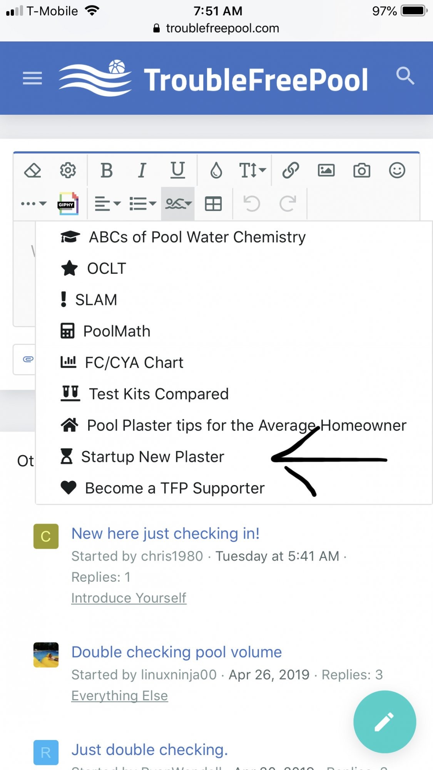Image resolution: width=433 pixels, height=770 pixels.
Task: Expand the font size dropdown
Action: tap(252, 170)
